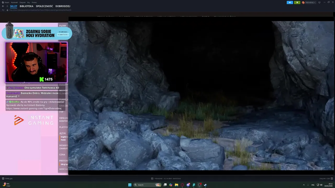Click the taskbar Search box
This screenshot has height=188, width=335.
tap(148, 185)
